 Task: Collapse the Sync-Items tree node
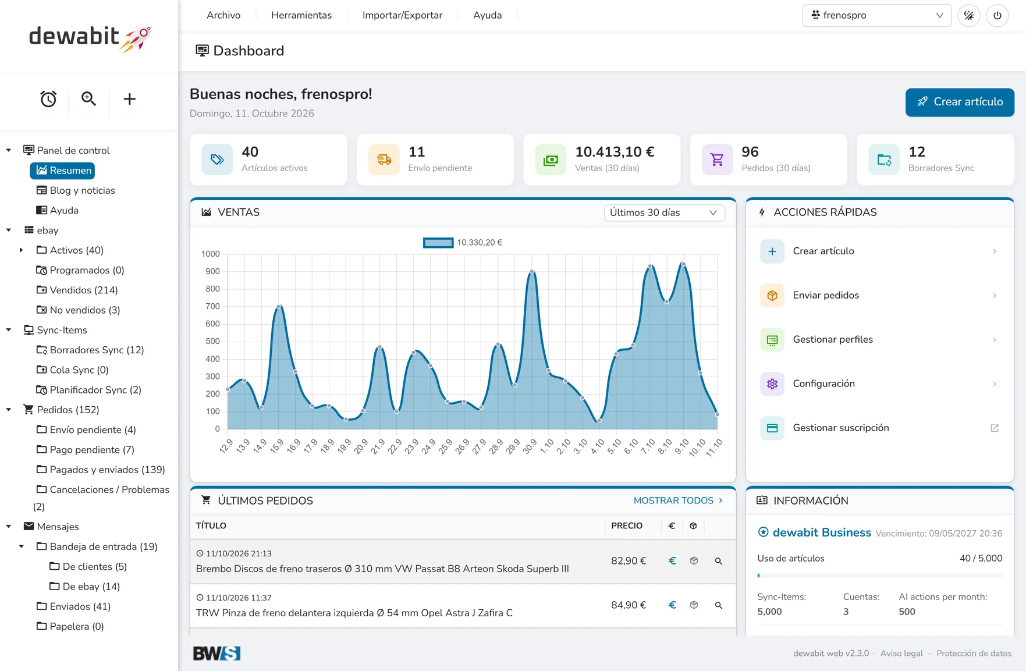[x=9, y=330]
